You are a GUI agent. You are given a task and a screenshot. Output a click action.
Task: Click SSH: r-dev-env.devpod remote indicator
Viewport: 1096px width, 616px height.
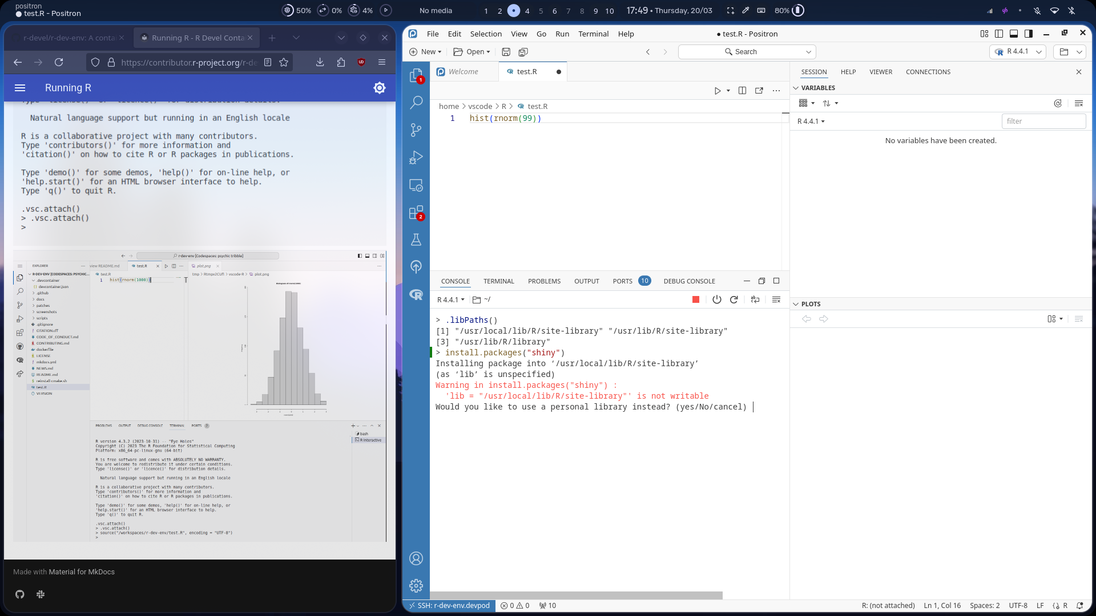[x=449, y=606]
